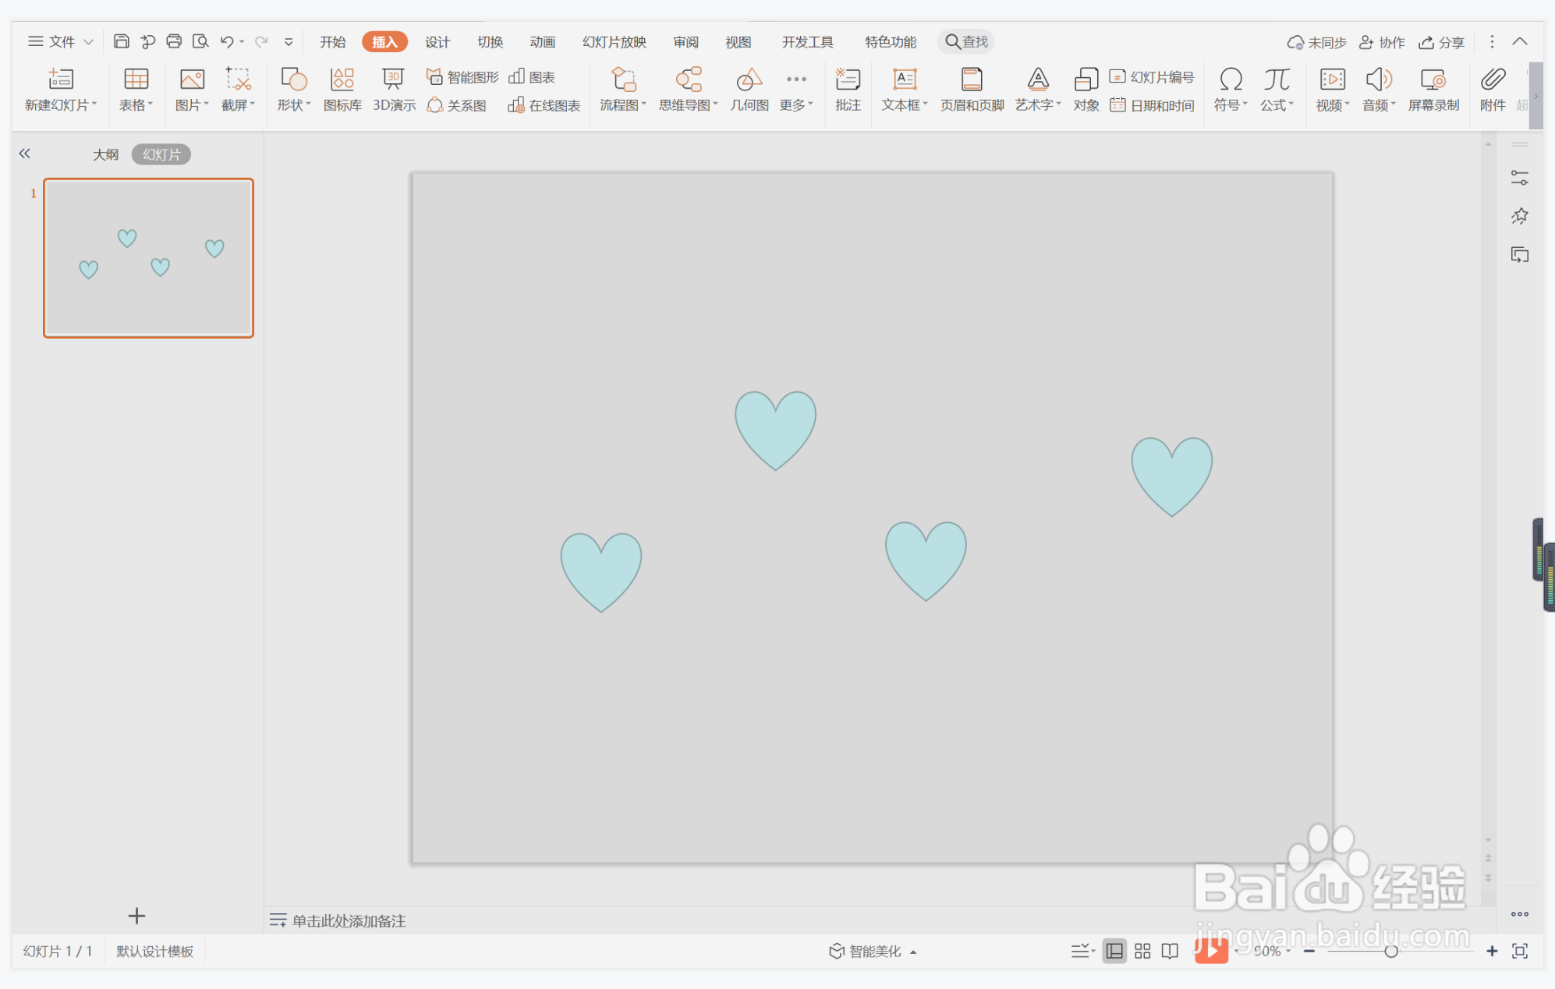
Task: Select slide 1 thumbnail
Action: pos(148,258)
